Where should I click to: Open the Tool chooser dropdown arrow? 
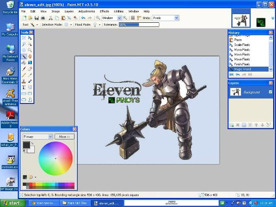tap(37, 25)
